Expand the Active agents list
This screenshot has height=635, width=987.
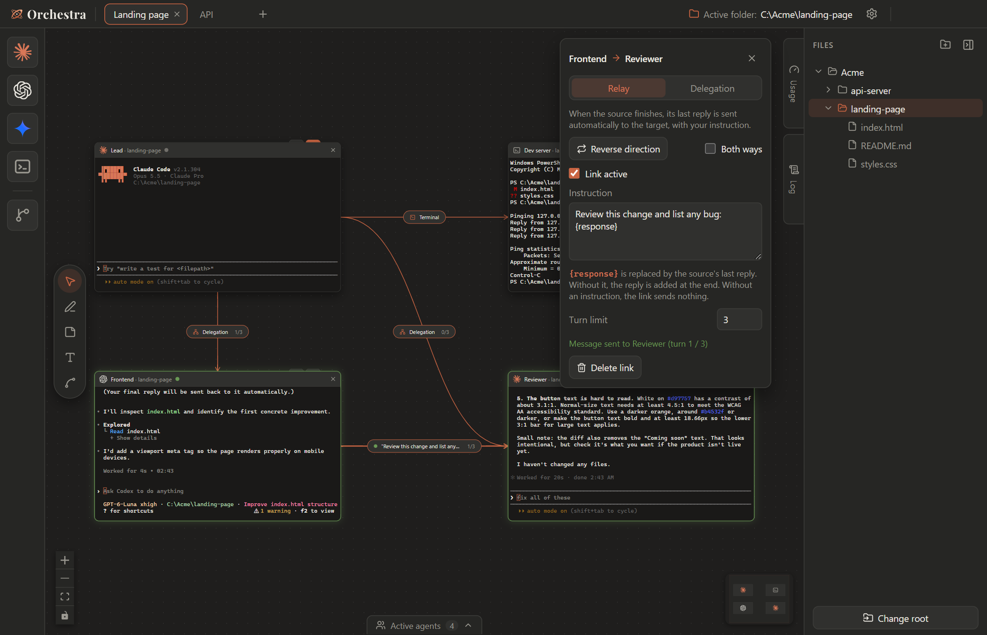[x=424, y=626]
